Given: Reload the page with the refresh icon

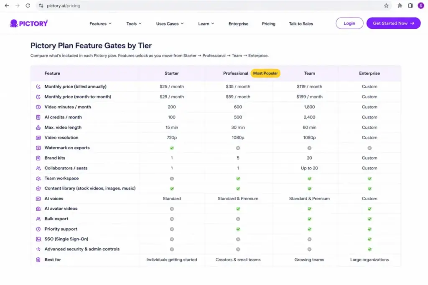Looking at the screenshot, I should tap(28, 5).
